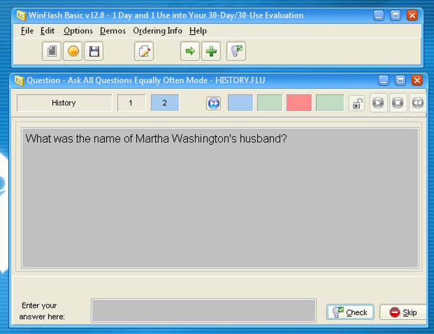Click the red color box
Image resolution: width=434 pixels, height=334 pixels.
299,103
